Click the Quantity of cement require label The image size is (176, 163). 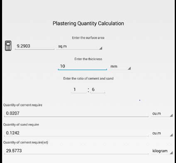click(23, 105)
